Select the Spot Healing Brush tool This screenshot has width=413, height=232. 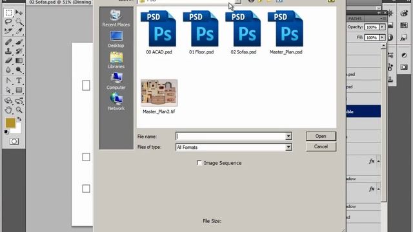tap(8, 42)
